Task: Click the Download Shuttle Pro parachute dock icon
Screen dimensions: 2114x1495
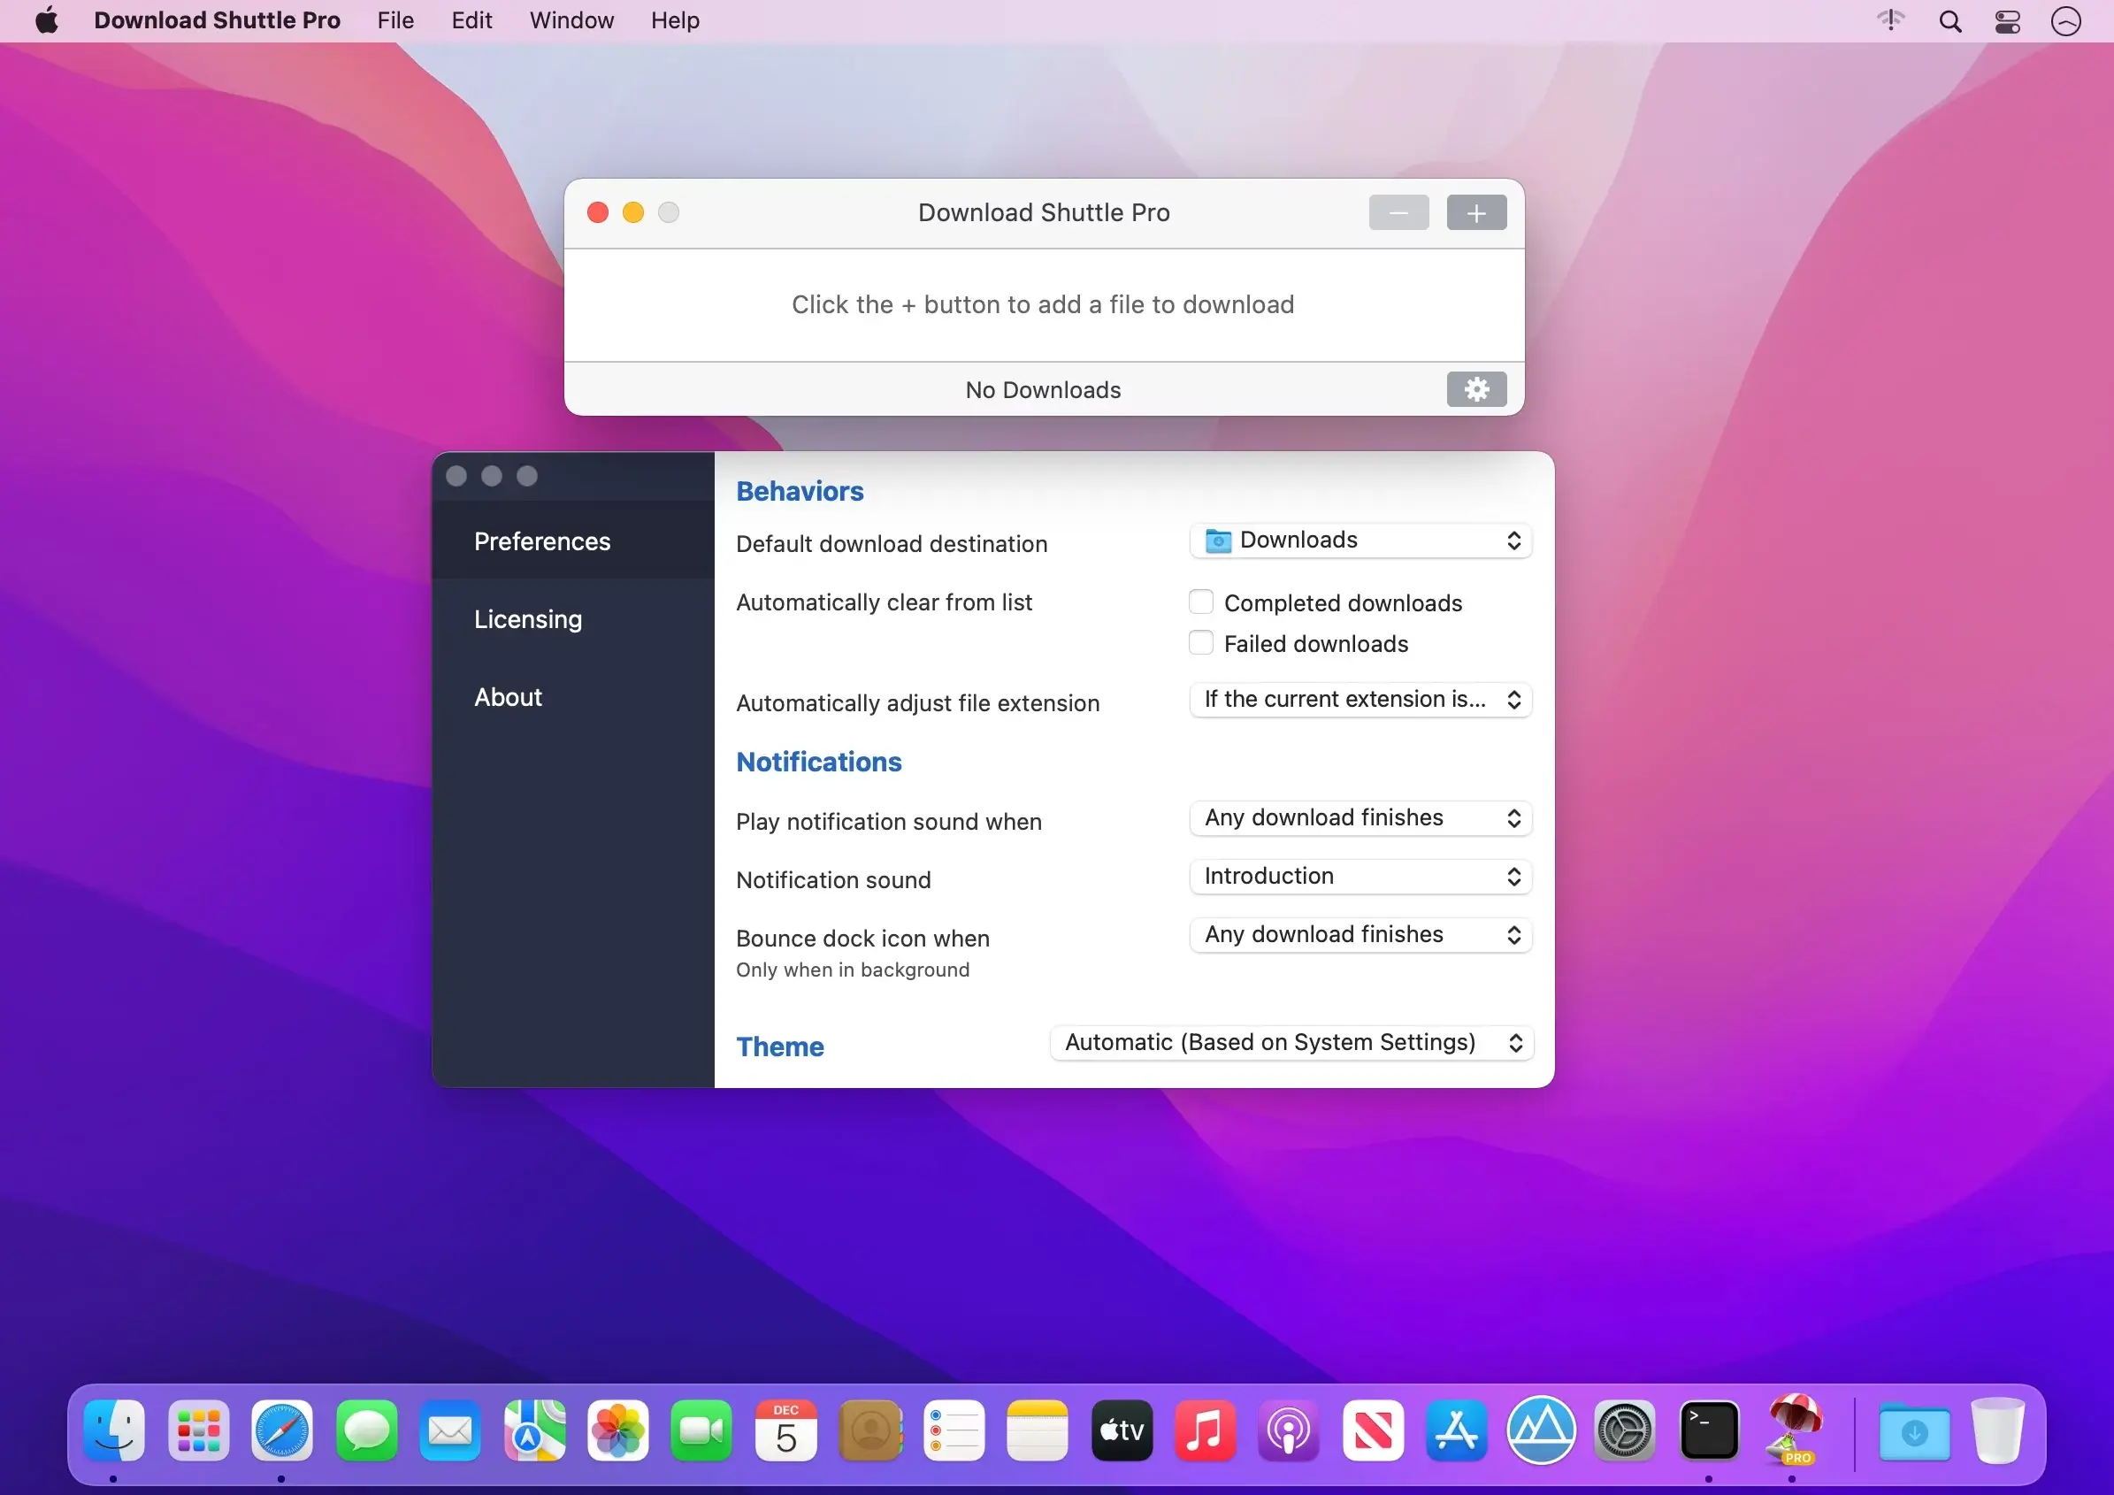Action: [x=1793, y=1430]
